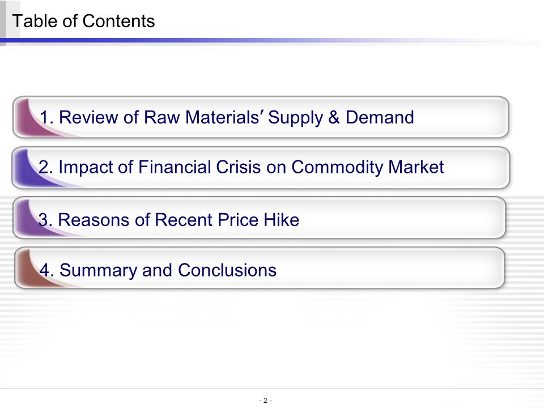
Task: Open Impact of Financial Crisis on Commodity Market
Action: pyautogui.click(x=261, y=168)
